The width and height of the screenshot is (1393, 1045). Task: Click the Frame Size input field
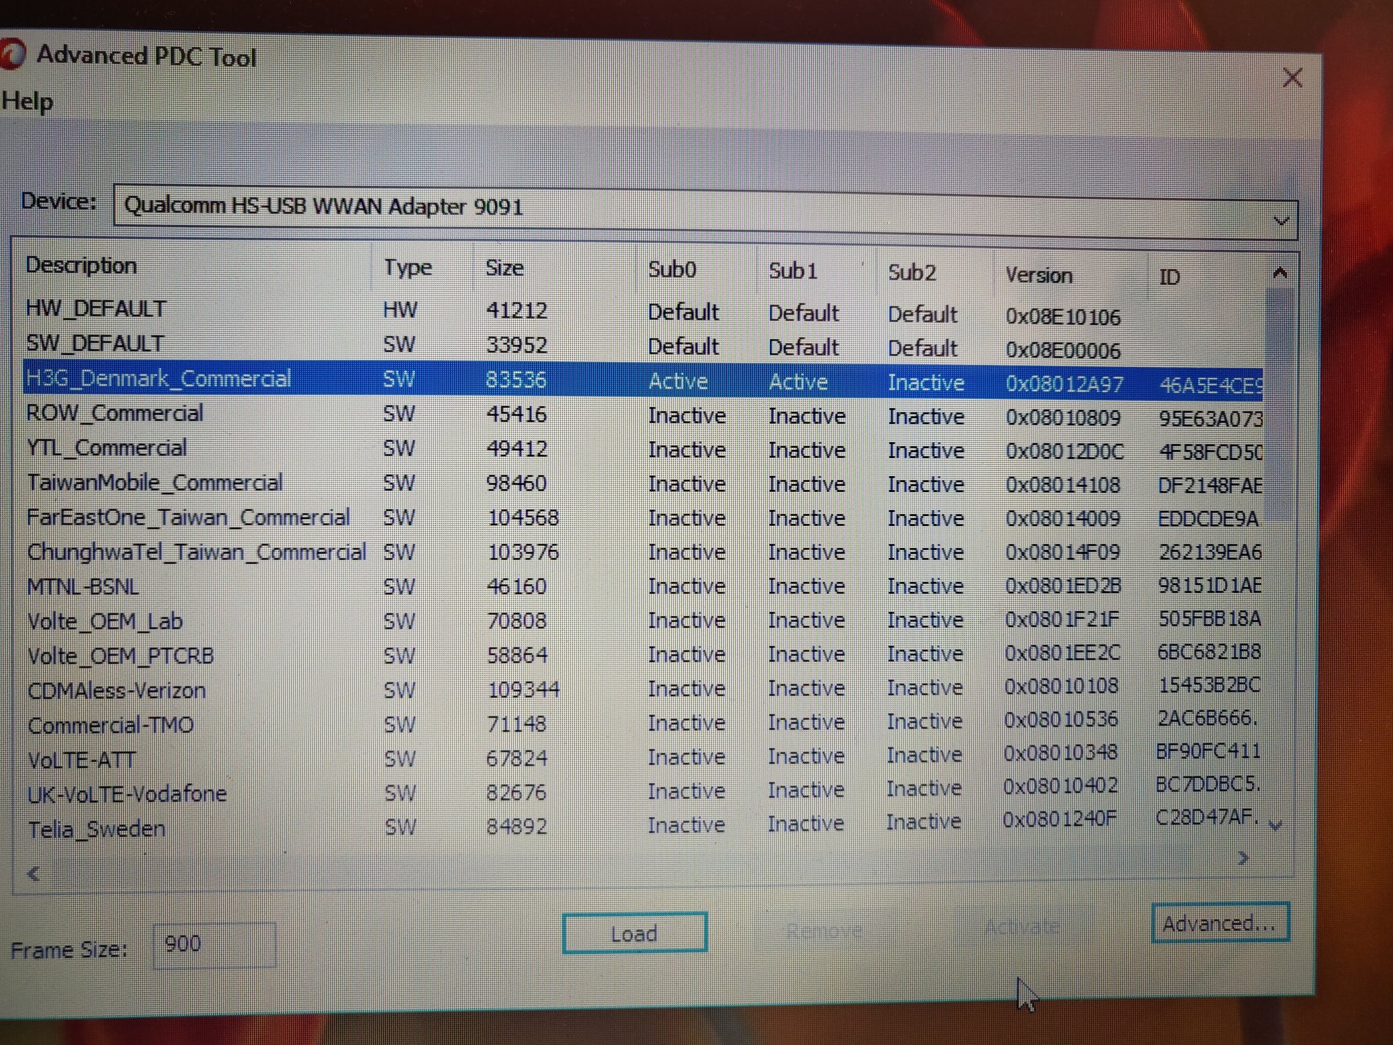214,944
